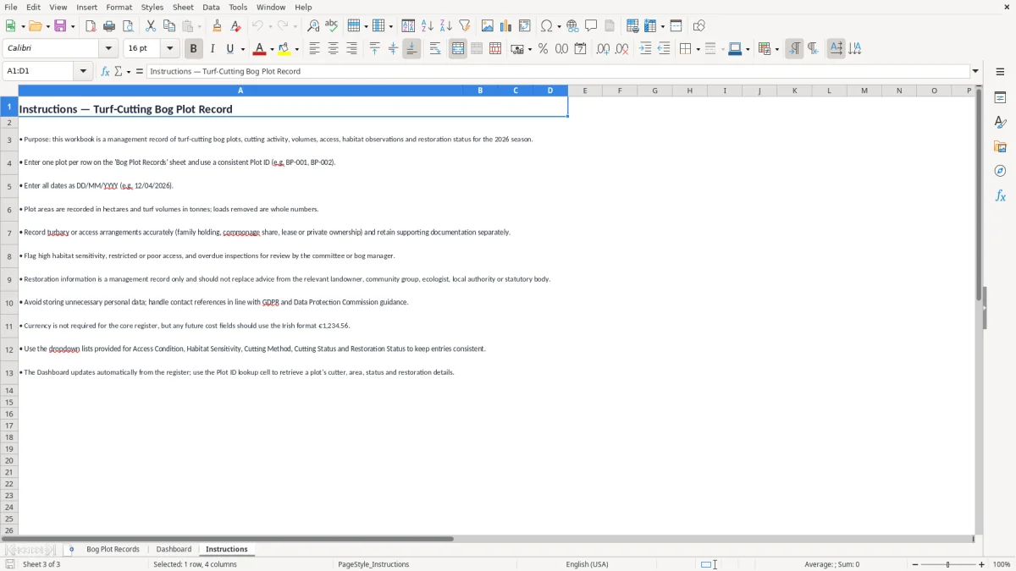Clear direct formatting icon
1016x571 pixels.
(235, 26)
